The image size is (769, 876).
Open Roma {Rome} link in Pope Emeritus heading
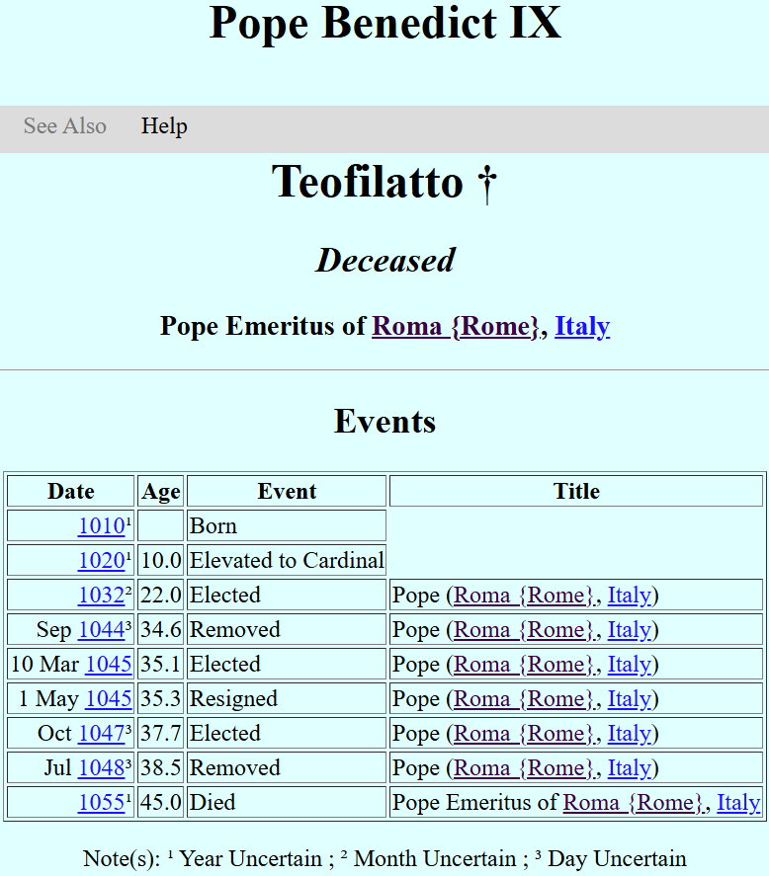click(x=456, y=326)
